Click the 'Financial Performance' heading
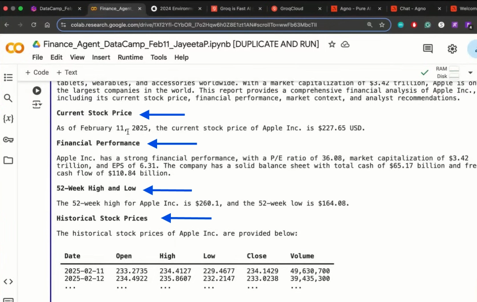This screenshot has height=302, width=477. pos(98,143)
